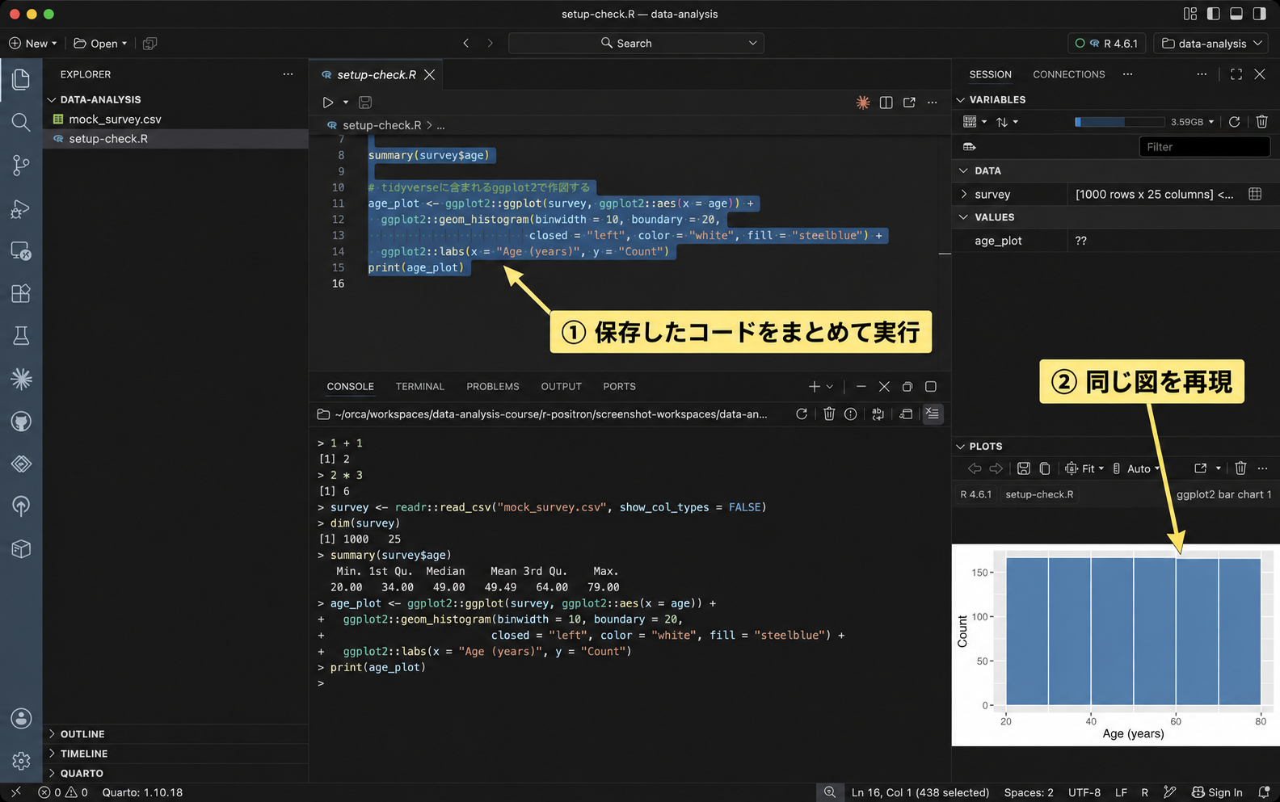Open the customize layout button in title bar
Viewport: 1280px width, 802px height.
[x=1190, y=14]
